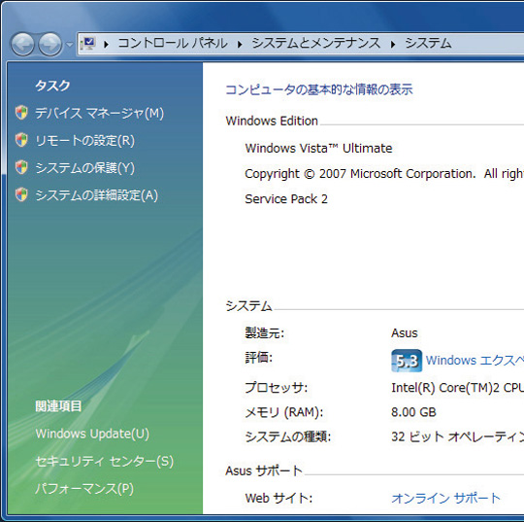Image resolution: width=524 pixels, height=522 pixels.
Task: Click Asus manufacturer value
Action: (405, 333)
